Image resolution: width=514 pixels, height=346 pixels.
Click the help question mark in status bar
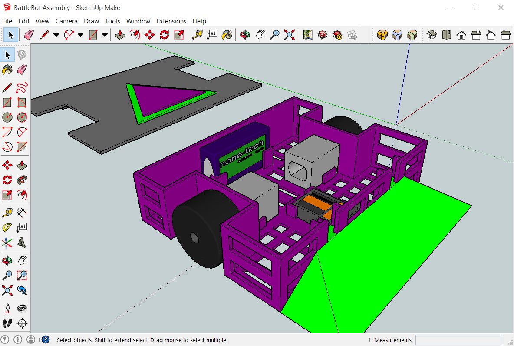coord(45,340)
